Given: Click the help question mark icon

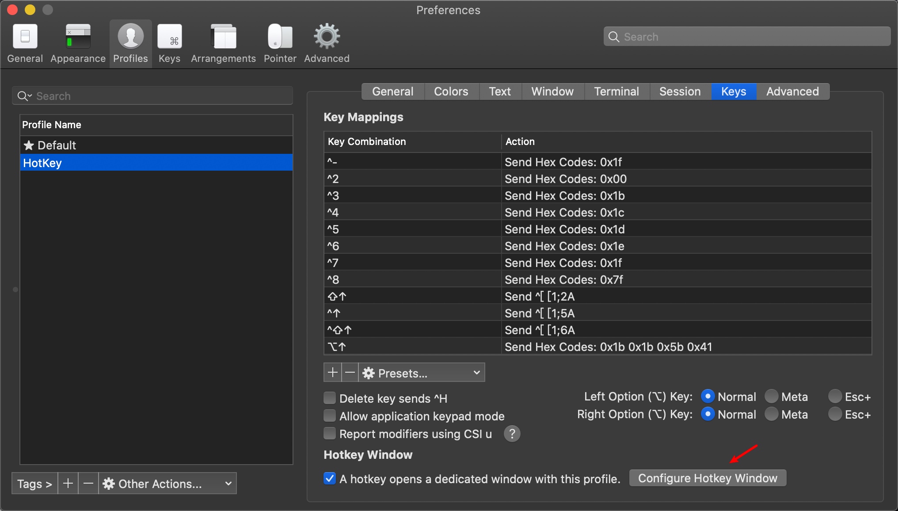Looking at the screenshot, I should point(512,434).
